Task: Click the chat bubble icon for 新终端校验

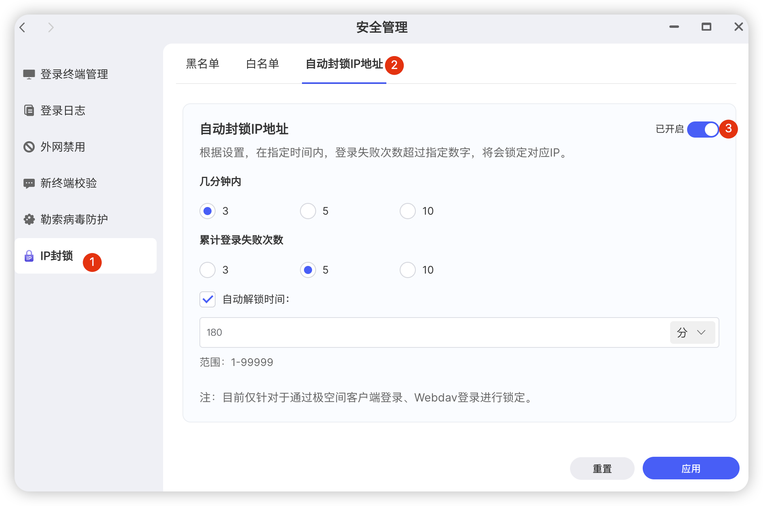Action: [x=29, y=184]
